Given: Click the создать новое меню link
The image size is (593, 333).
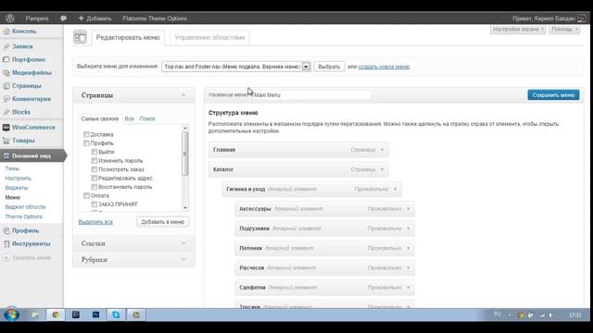Looking at the screenshot, I should point(384,67).
